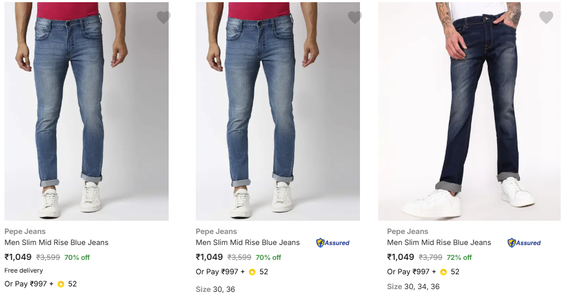Viewport: 564px width, 293px height.
Task: Click Assured badge on the 70% off listing
Action: point(333,243)
